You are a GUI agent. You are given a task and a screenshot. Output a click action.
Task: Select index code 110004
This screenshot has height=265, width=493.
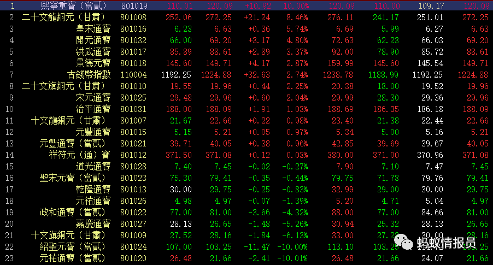point(133,75)
